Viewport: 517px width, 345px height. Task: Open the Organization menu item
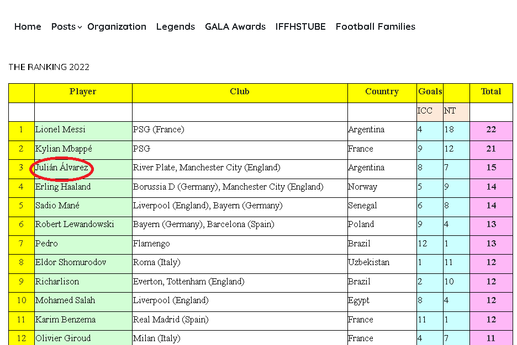click(117, 26)
